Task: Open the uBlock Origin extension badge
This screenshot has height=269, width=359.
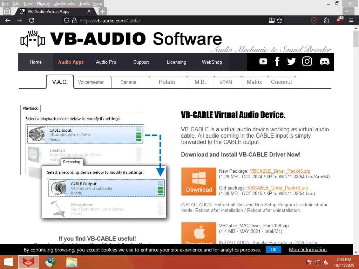Action: coord(339,20)
